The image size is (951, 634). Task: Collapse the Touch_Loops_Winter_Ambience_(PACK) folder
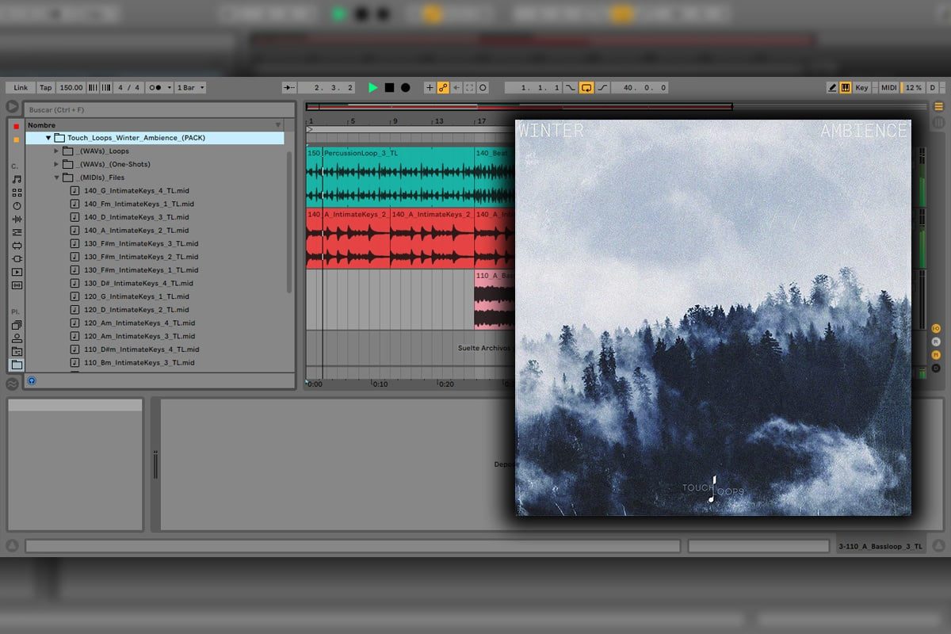pyautogui.click(x=48, y=138)
